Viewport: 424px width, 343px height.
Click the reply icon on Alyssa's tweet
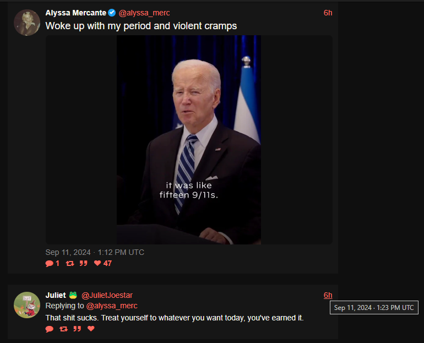[50, 263]
